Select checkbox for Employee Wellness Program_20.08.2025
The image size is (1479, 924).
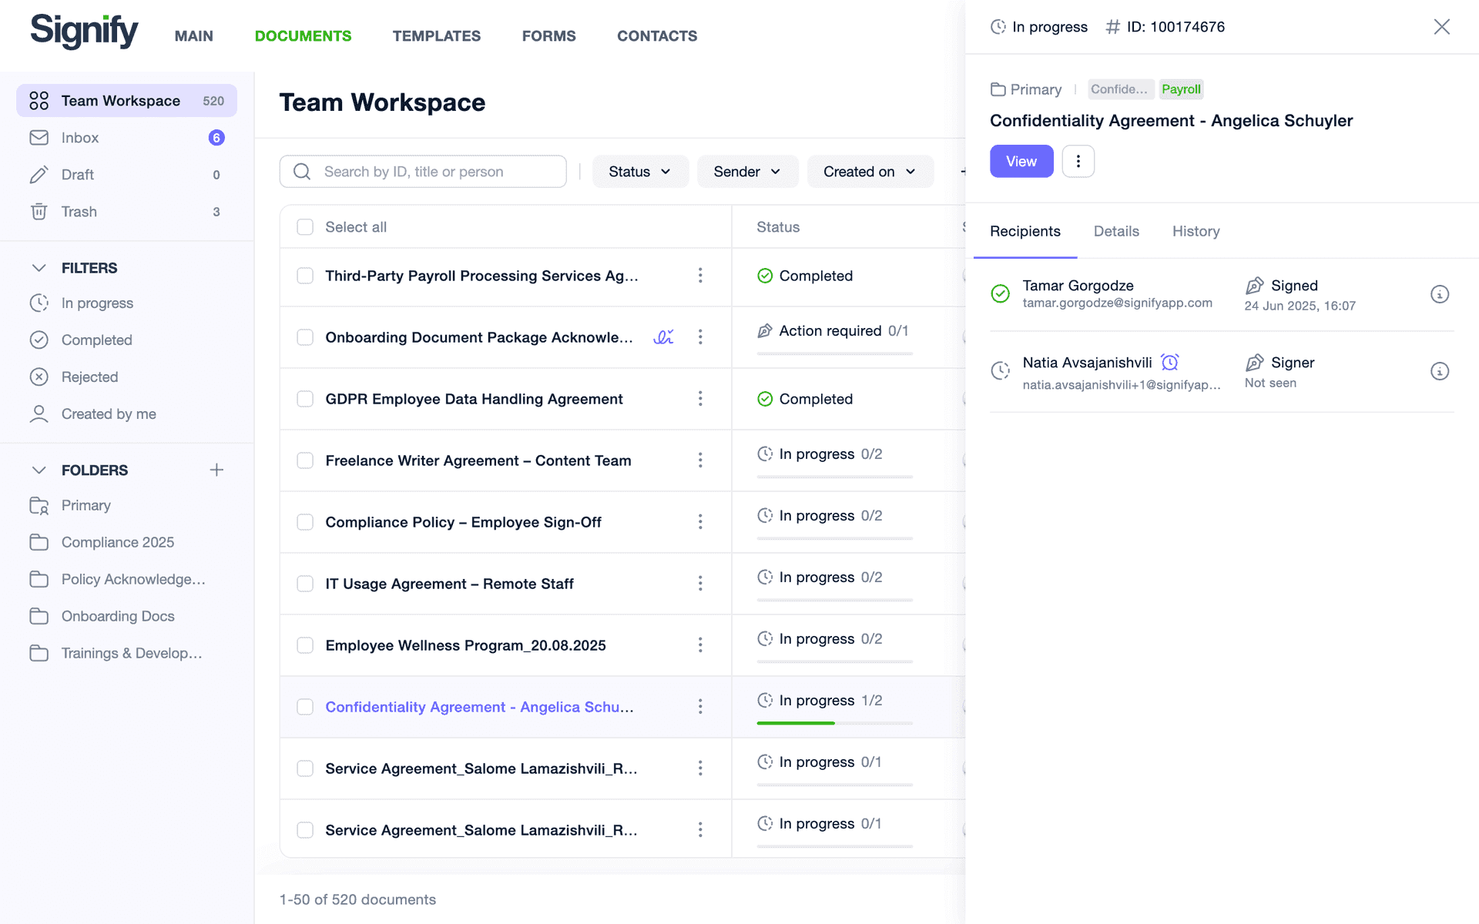[x=305, y=645]
